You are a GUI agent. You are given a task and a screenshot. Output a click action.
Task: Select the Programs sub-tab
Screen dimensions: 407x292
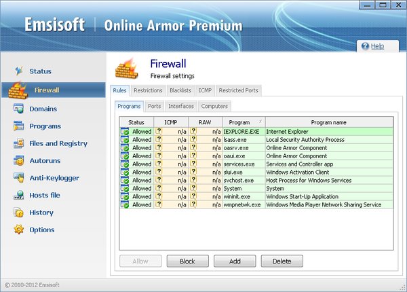coord(129,106)
